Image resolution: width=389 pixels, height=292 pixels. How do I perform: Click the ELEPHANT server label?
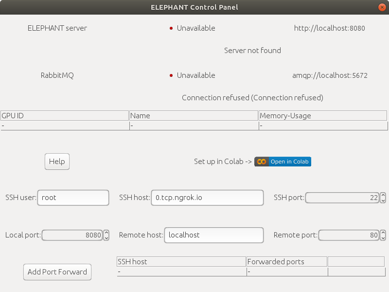(57, 28)
